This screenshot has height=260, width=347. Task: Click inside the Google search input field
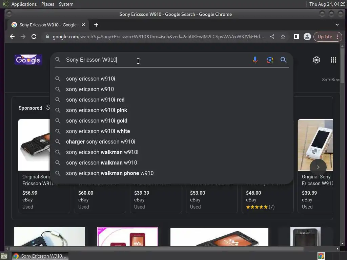tap(157, 60)
